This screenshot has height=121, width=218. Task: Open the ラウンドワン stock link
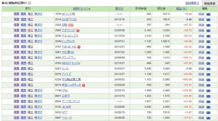69,58
